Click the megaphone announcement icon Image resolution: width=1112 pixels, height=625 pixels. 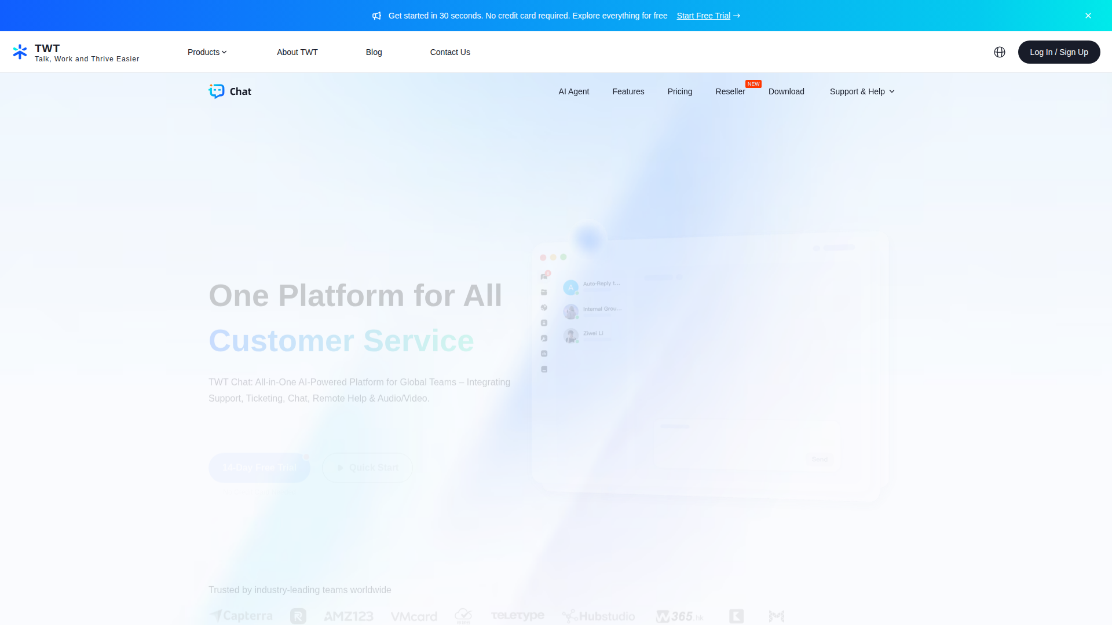pyautogui.click(x=376, y=16)
